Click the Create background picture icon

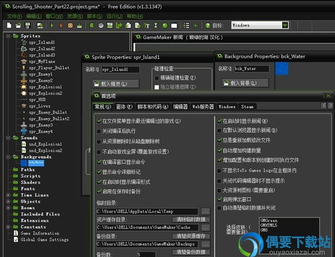pyautogui.click(x=110, y=25)
